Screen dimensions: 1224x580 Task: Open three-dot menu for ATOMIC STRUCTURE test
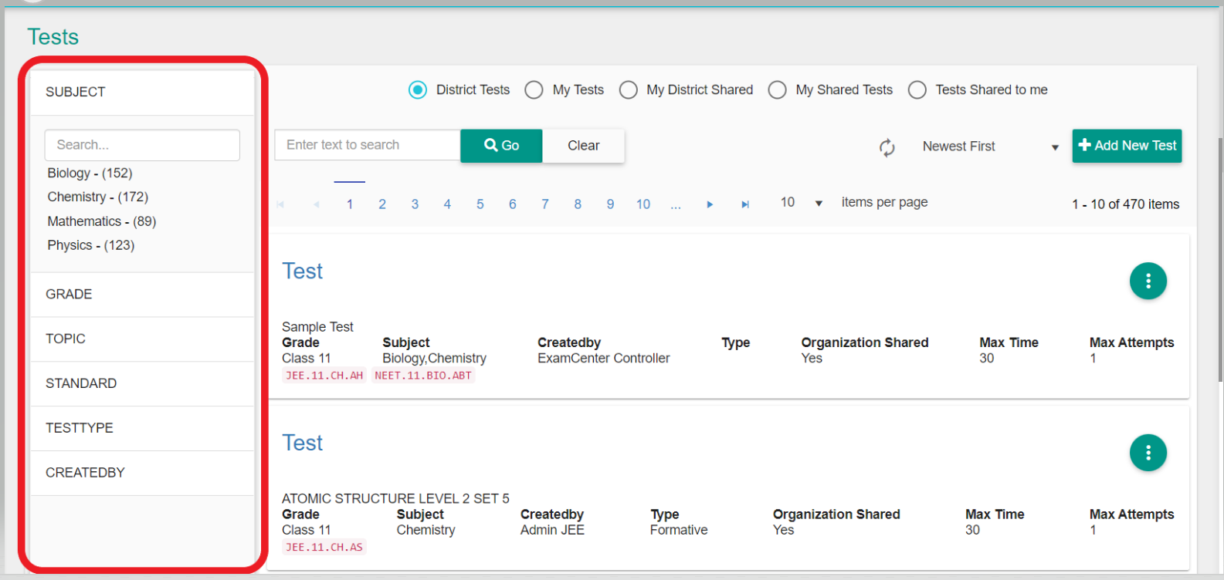click(x=1148, y=453)
